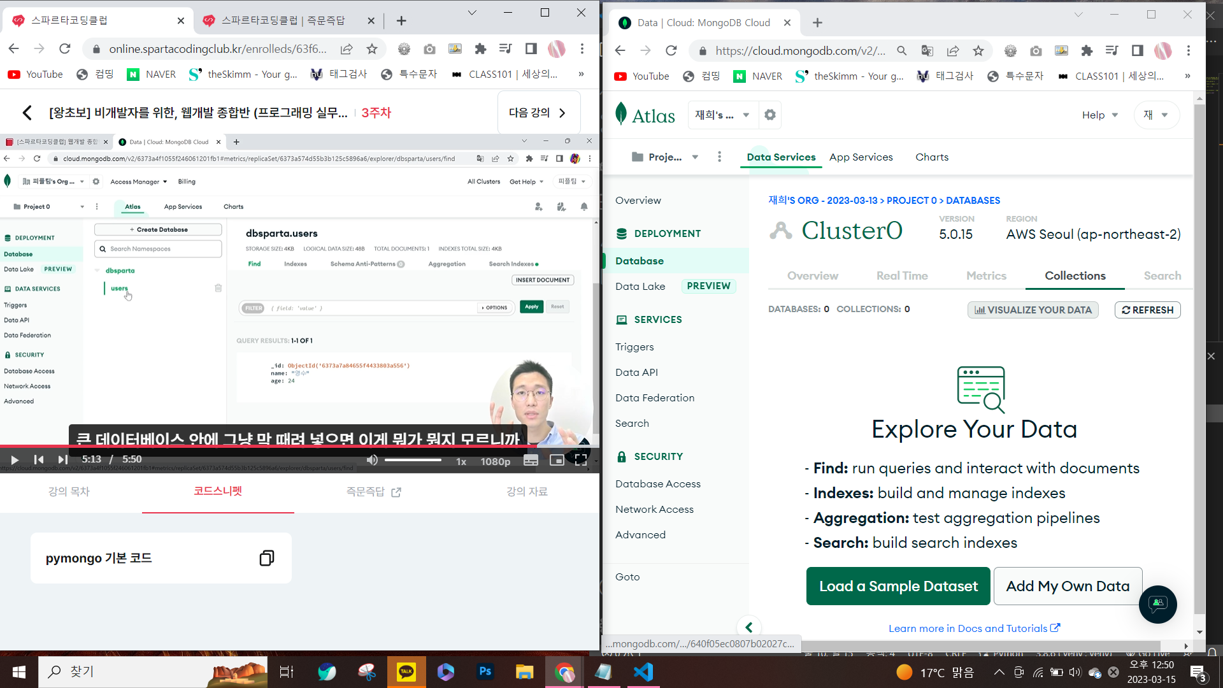1223x688 pixels.
Task: Skip to next lecture in video controls
Action: click(62, 460)
